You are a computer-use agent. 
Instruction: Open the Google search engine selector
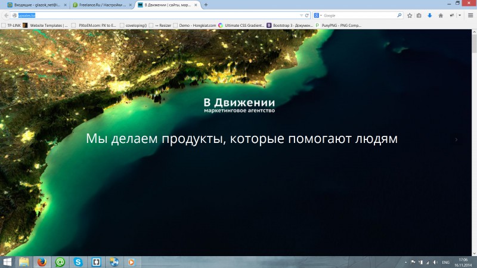tap(318, 15)
